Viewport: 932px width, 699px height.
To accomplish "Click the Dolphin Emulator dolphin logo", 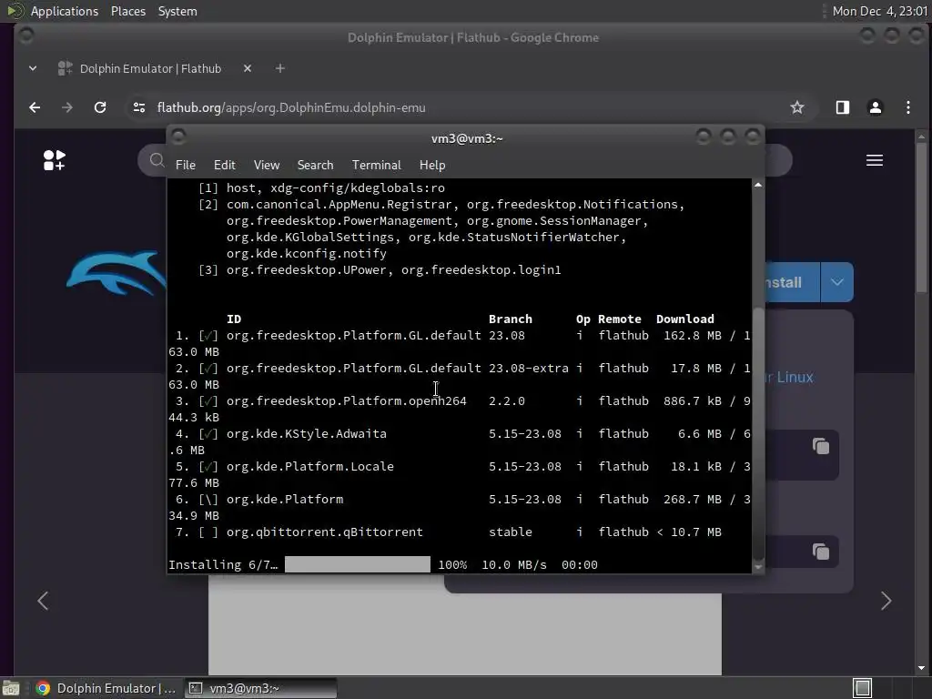I will pos(116,272).
